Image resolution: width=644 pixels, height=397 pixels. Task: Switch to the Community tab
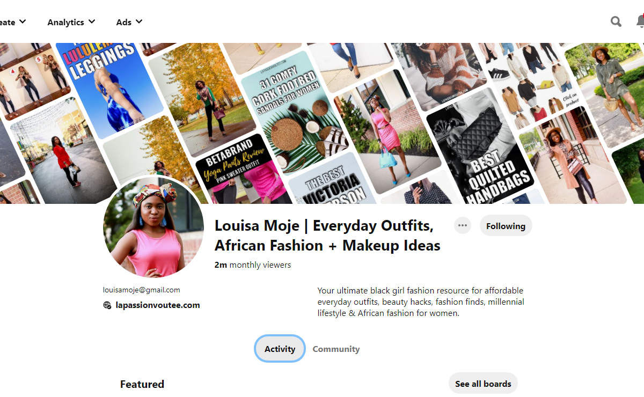click(x=336, y=349)
